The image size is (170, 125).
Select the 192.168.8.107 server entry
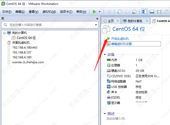click(22, 52)
